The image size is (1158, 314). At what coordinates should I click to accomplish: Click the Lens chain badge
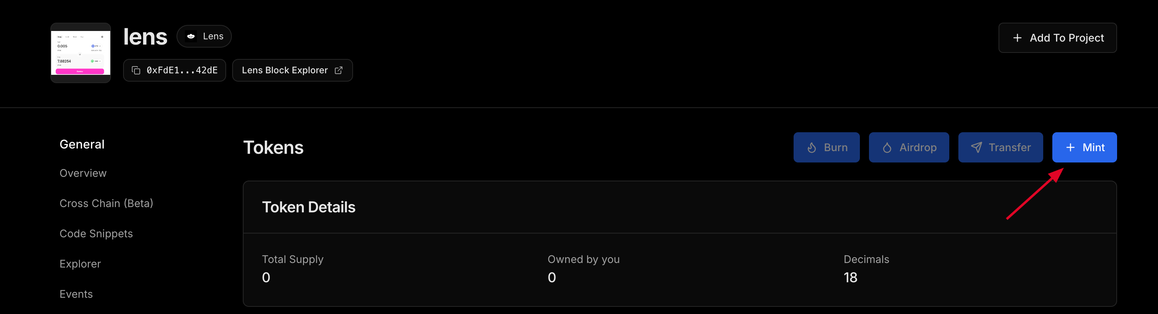[204, 36]
